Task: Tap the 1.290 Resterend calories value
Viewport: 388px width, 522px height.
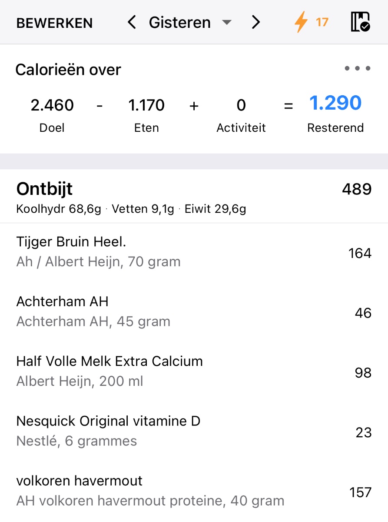Action: [335, 104]
